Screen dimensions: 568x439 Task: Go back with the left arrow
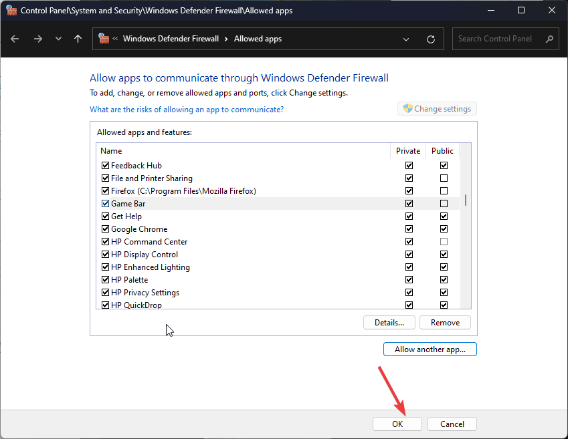15,39
